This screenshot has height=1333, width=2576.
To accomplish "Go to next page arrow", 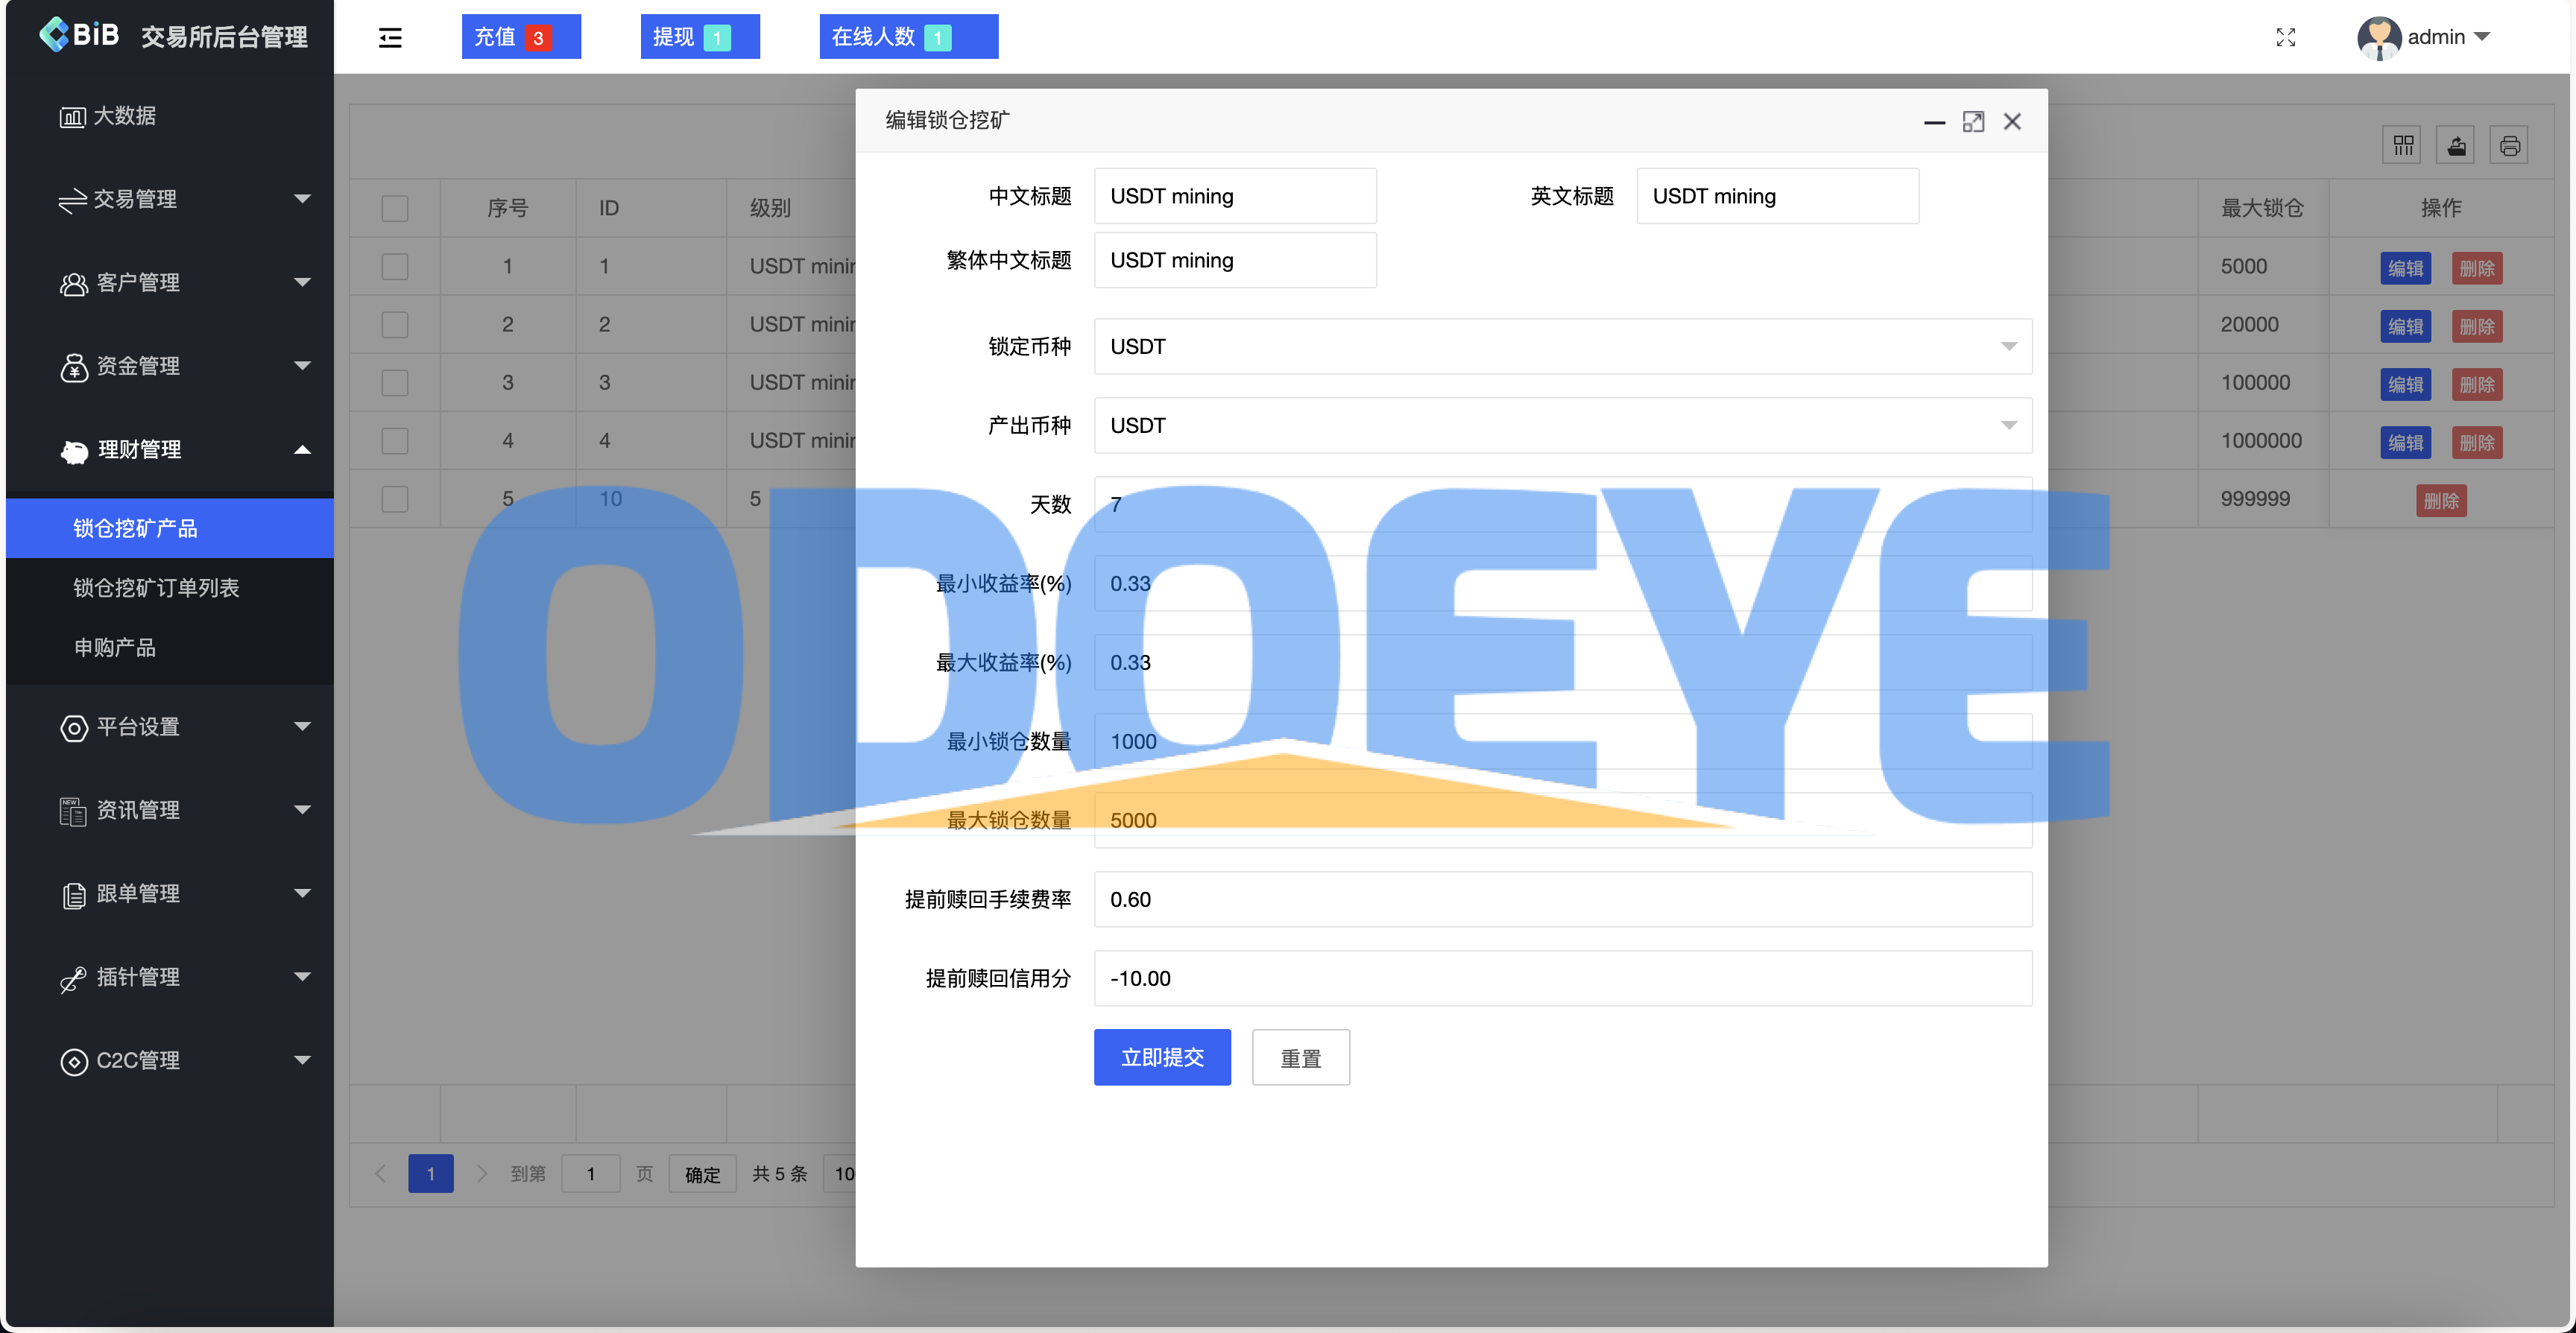I will (x=481, y=1173).
